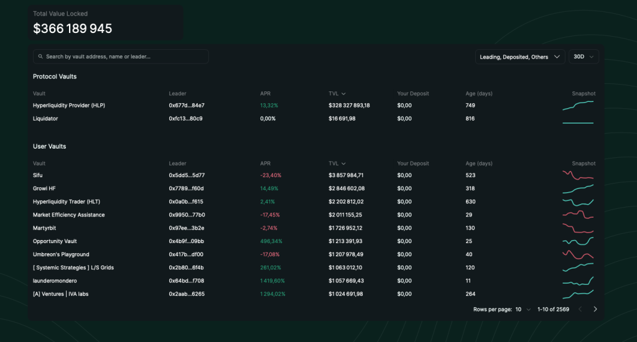Click the User Vaults section heading

[49, 146]
